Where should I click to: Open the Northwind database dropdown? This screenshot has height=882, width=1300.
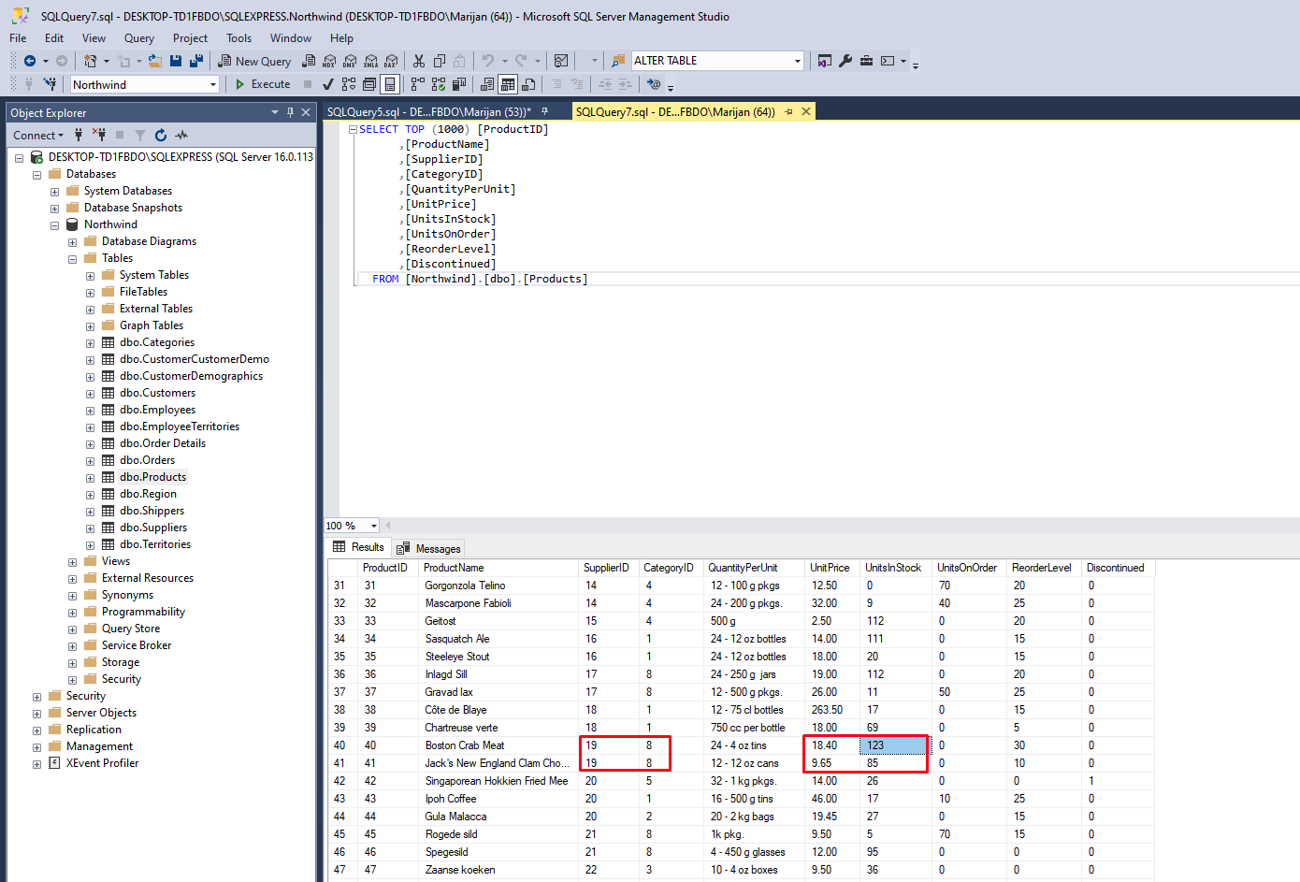[212, 84]
